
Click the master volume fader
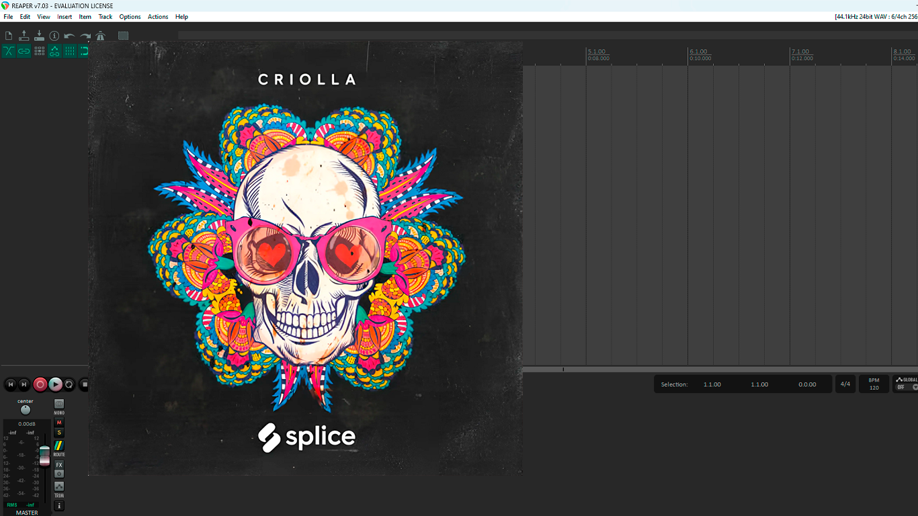44,455
